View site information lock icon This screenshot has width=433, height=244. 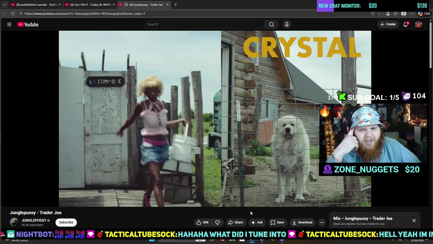point(21,14)
